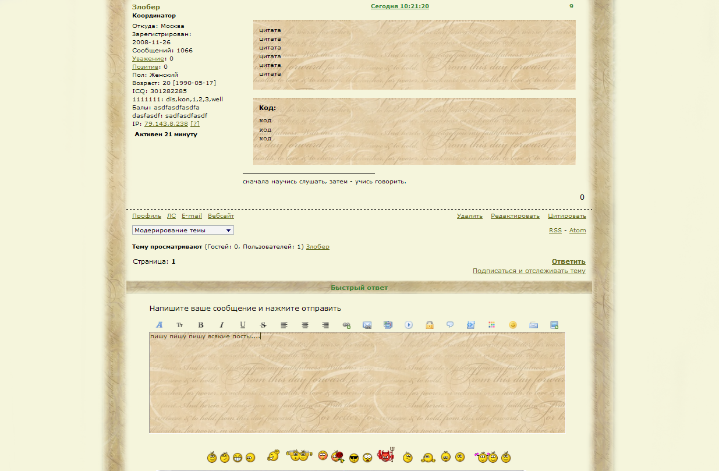719x471 pixels.
Task: Open the RSS feed link
Action: tap(555, 231)
